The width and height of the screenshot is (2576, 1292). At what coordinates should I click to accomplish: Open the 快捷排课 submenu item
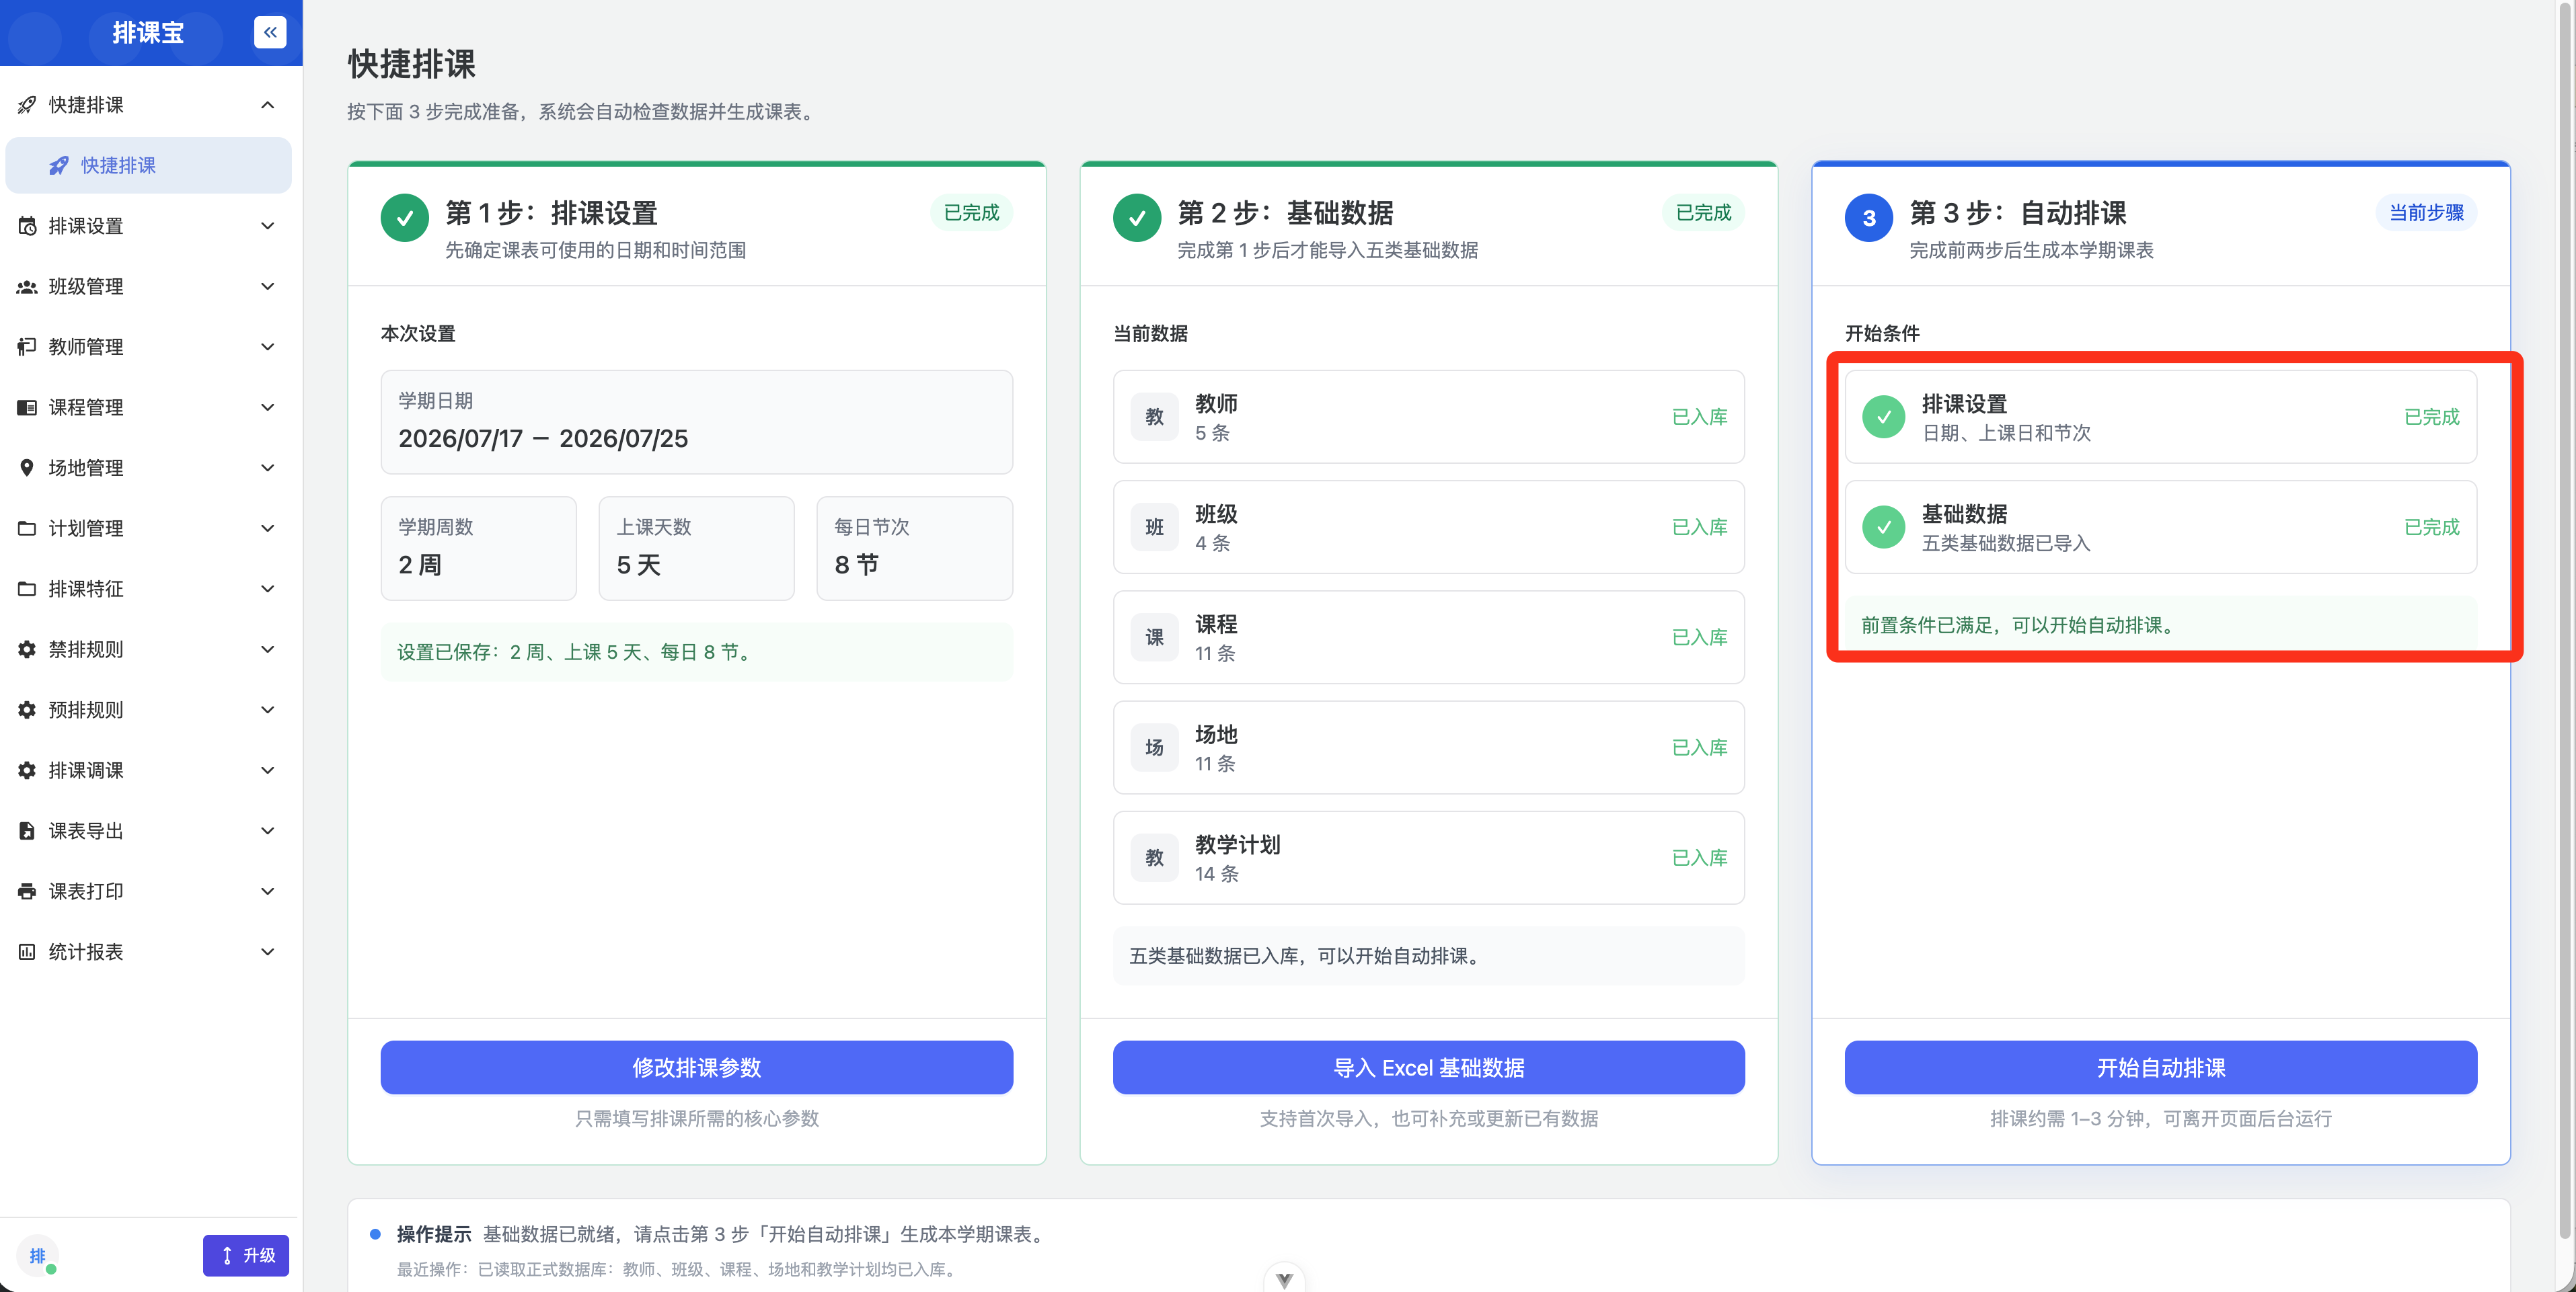click(x=148, y=165)
